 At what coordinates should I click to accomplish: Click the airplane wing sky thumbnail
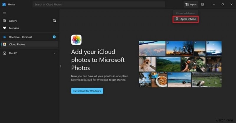152,48
